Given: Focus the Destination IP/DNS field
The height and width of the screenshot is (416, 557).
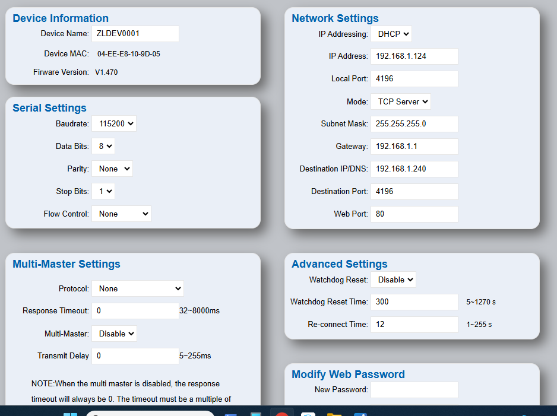Looking at the screenshot, I should 414,169.
